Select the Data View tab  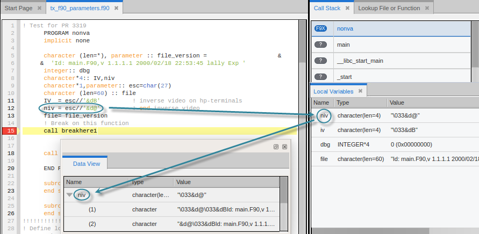86,163
